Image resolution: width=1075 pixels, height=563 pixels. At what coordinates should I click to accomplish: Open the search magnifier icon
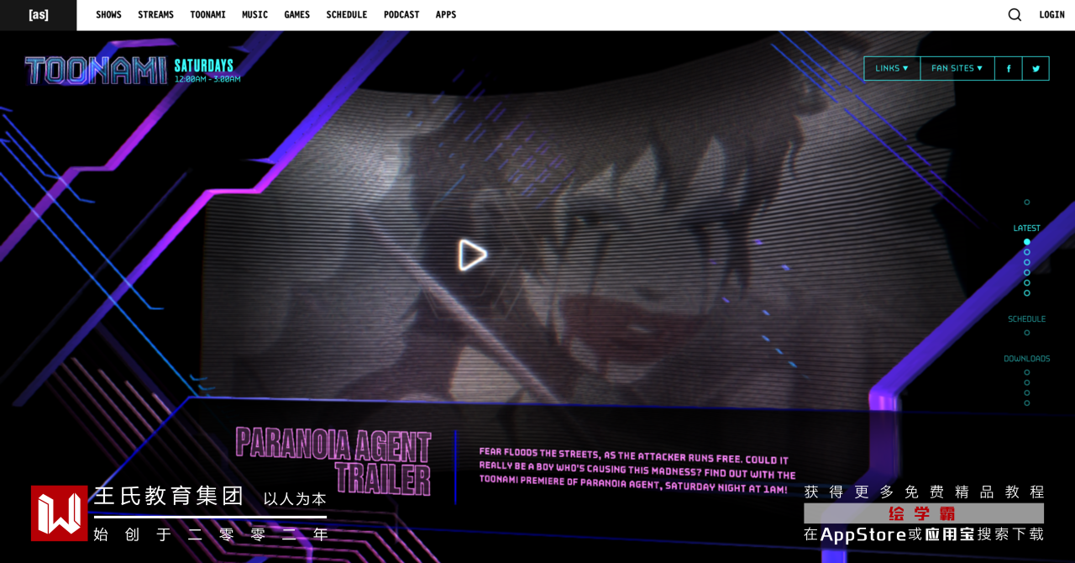(x=1015, y=15)
